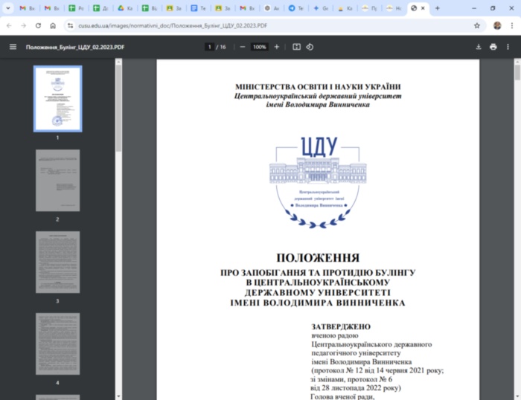521x400 pixels.
Task: Open the PDF viewer more actions menu
Action: (x=508, y=47)
